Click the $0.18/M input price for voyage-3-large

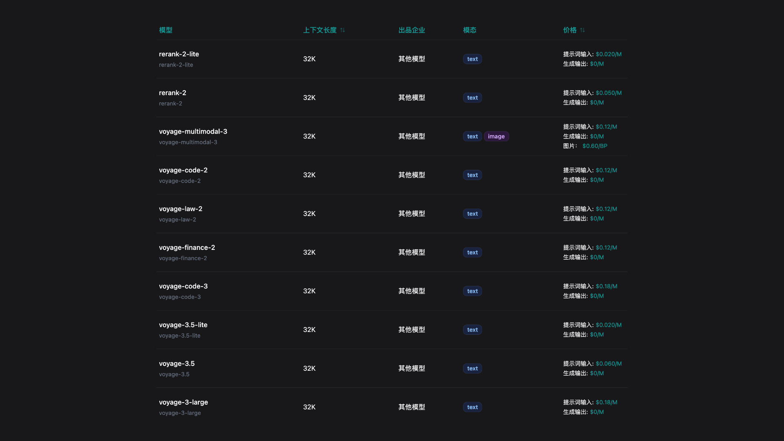coord(606,403)
